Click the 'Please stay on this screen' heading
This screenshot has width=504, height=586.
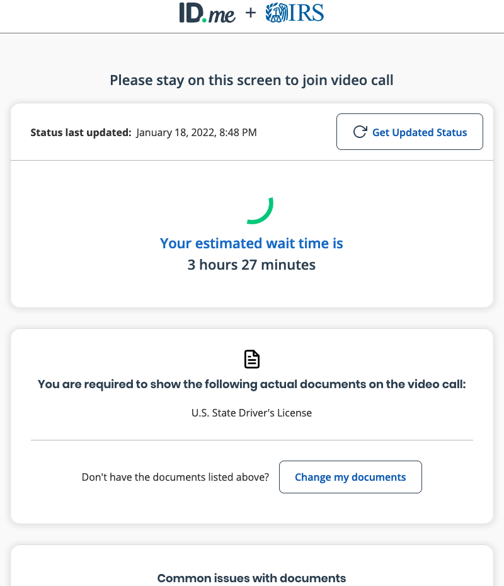click(251, 81)
